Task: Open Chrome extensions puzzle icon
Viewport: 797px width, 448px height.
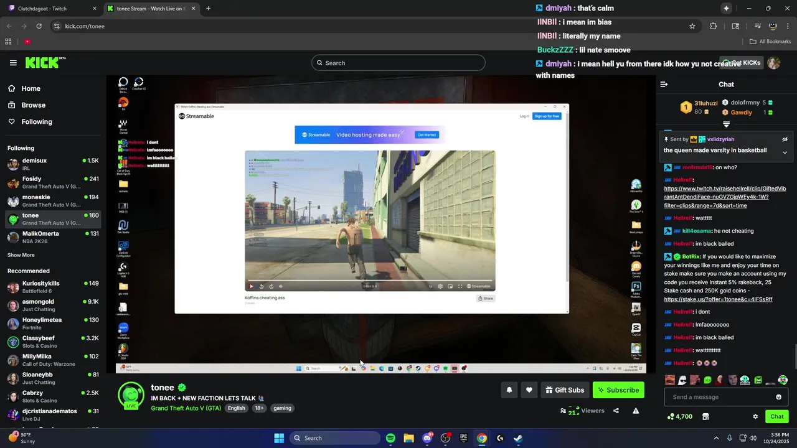Action: point(714,26)
